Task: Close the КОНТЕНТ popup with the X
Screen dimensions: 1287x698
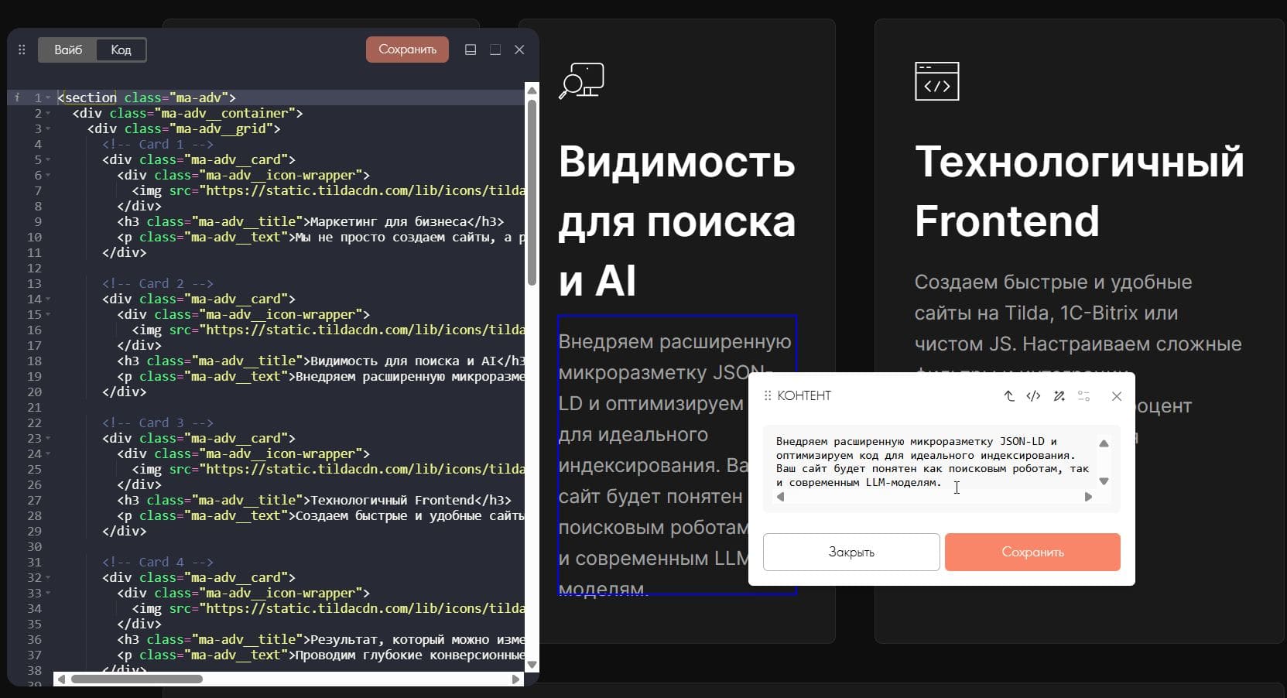Action: tap(1116, 396)
